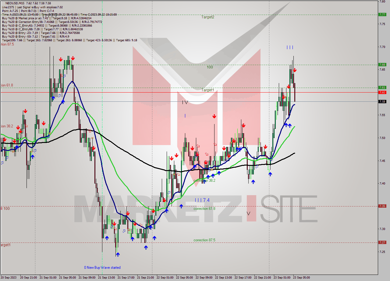Select the '23 Sep 05:00' time label

click(x=301, y=278)
